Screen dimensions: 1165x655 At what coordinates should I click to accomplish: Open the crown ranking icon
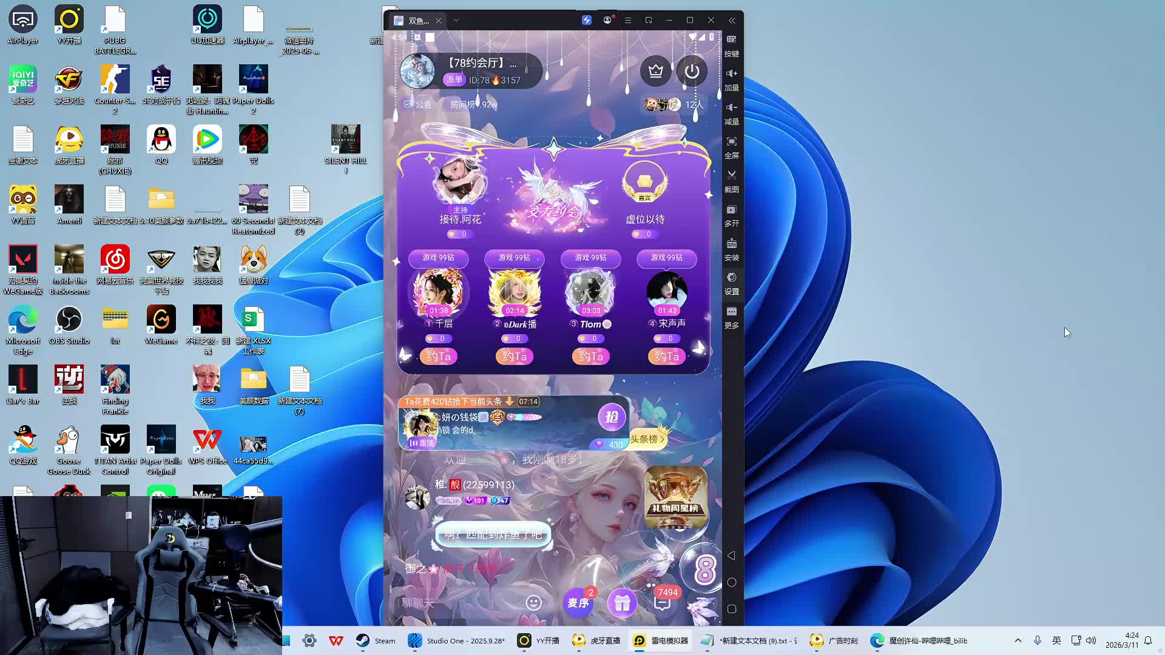click(655, 72)
